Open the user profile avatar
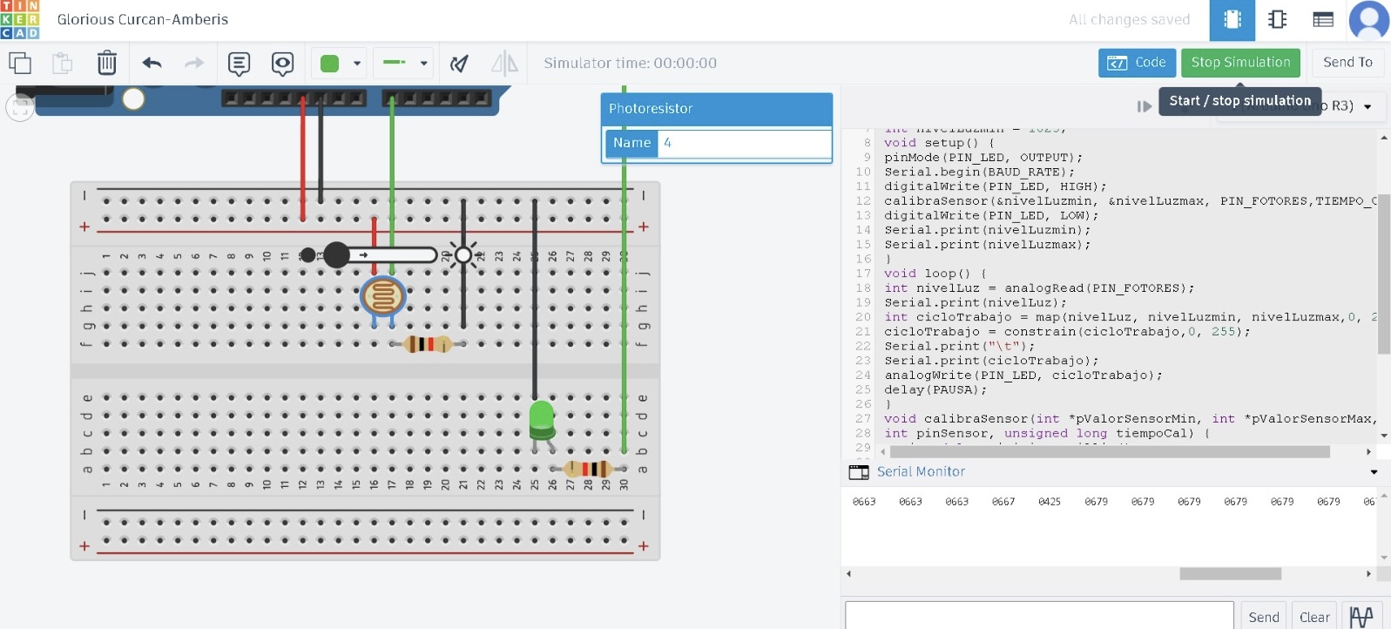 click(x=1368, y=19)
